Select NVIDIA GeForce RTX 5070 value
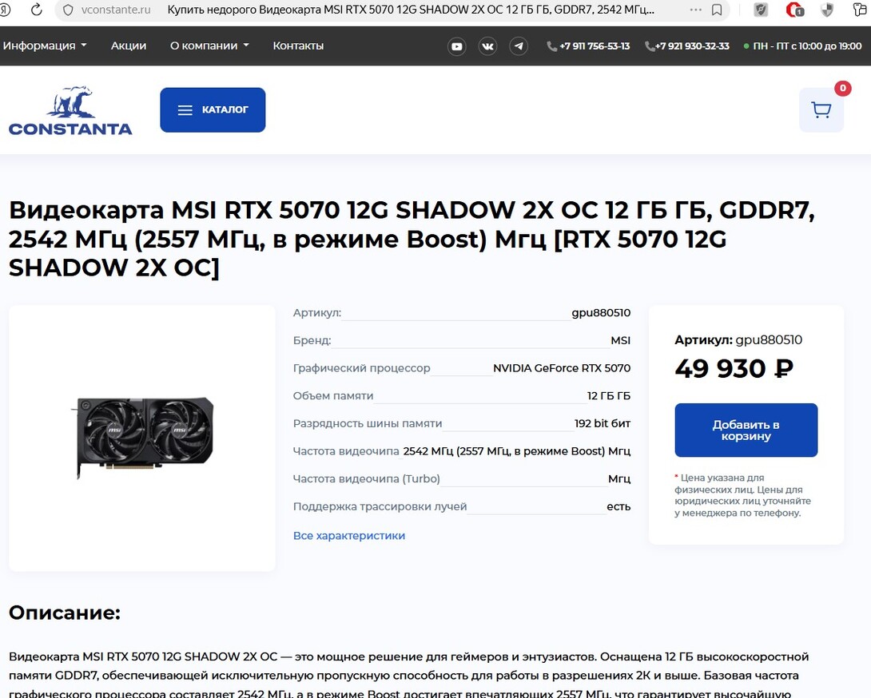The width and height of the screenshot is (871, 698). 562,368
